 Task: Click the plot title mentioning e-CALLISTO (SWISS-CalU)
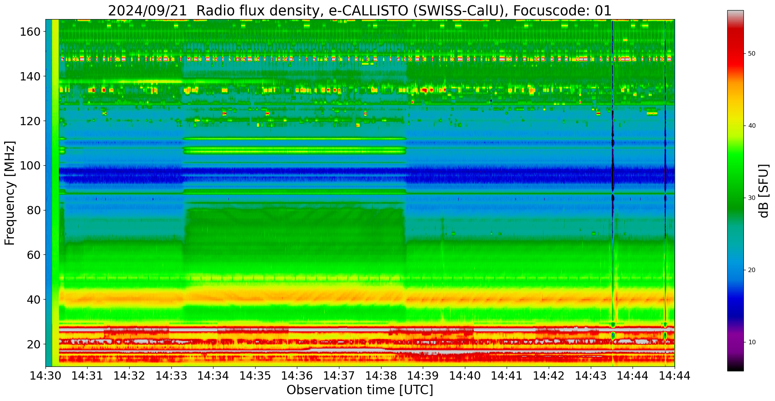click(x=360, y=11)
